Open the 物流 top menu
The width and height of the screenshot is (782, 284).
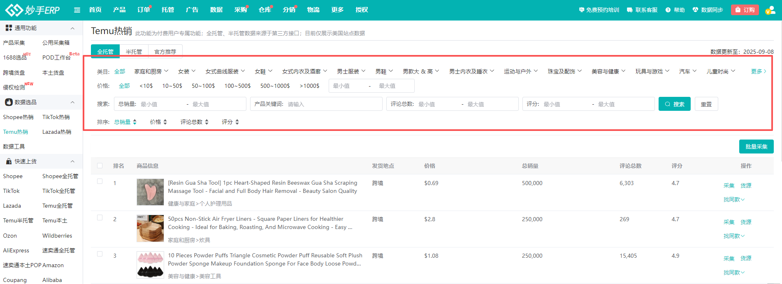(313, 10)
